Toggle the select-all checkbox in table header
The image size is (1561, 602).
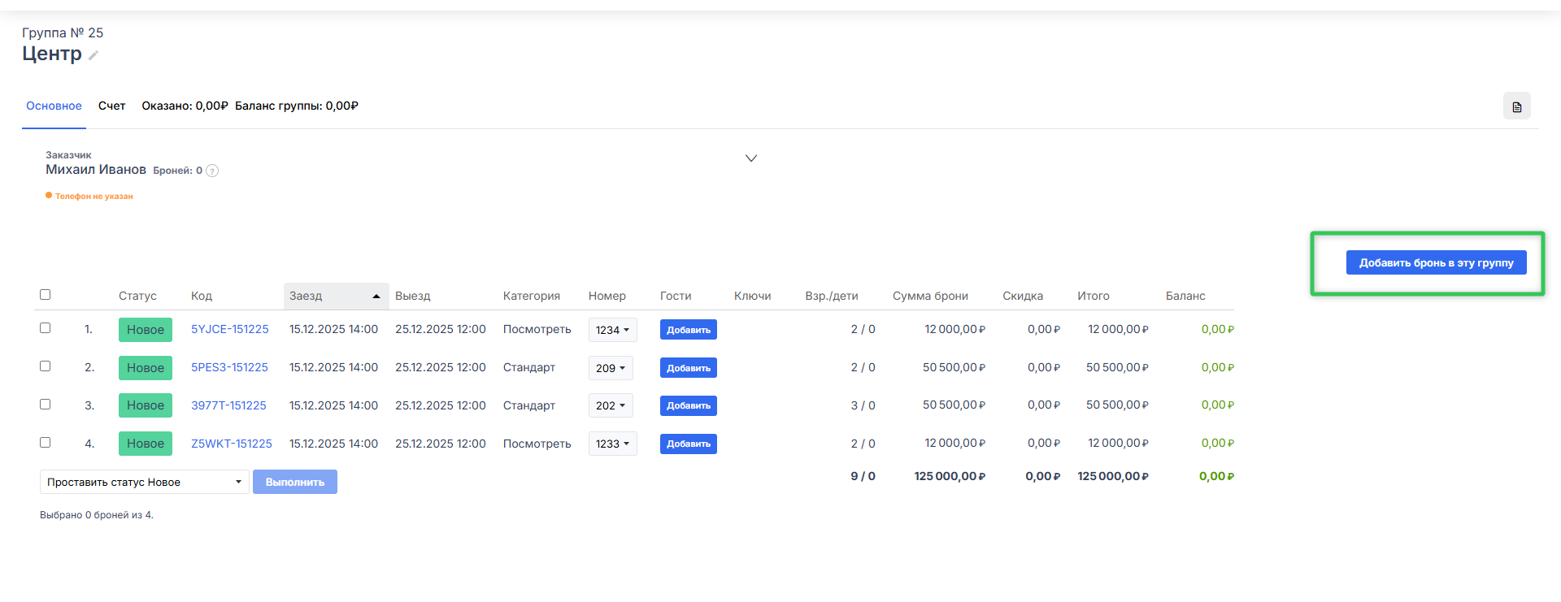tap(46, 295)
